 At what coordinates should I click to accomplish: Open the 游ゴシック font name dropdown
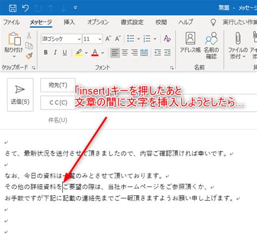79,39
